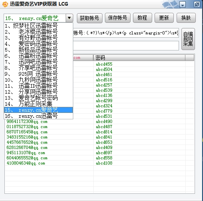
Task: Click password cell abcd409
Action: click(x=104, y=147)
